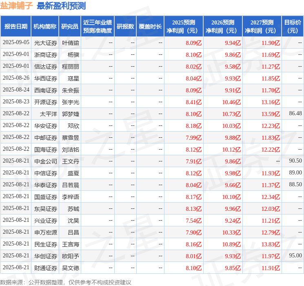Click the 覆盖时长 column header
The height and width of the screenshot is (286, 304).
[x=150, y=27]
